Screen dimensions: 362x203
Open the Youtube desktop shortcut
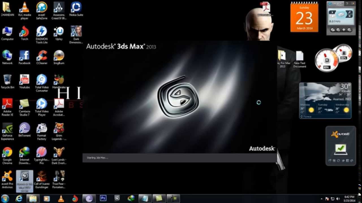pyautogui.click(x=25, y=81)
